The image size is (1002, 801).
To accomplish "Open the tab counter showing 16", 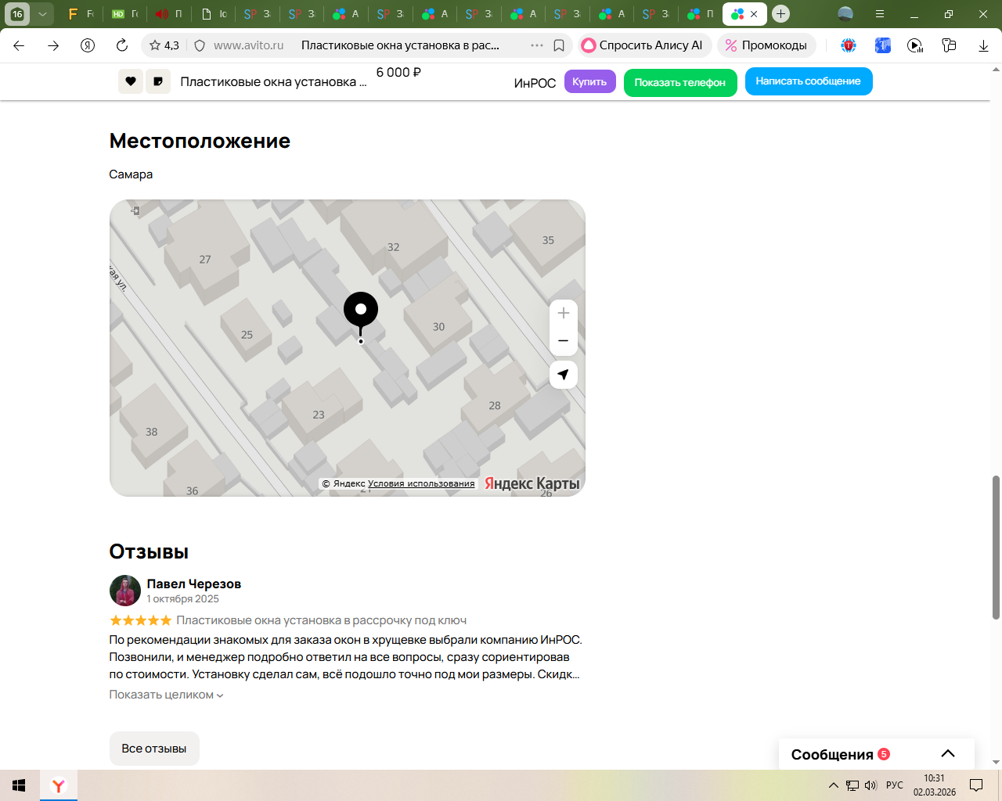I will pos(17,14).
